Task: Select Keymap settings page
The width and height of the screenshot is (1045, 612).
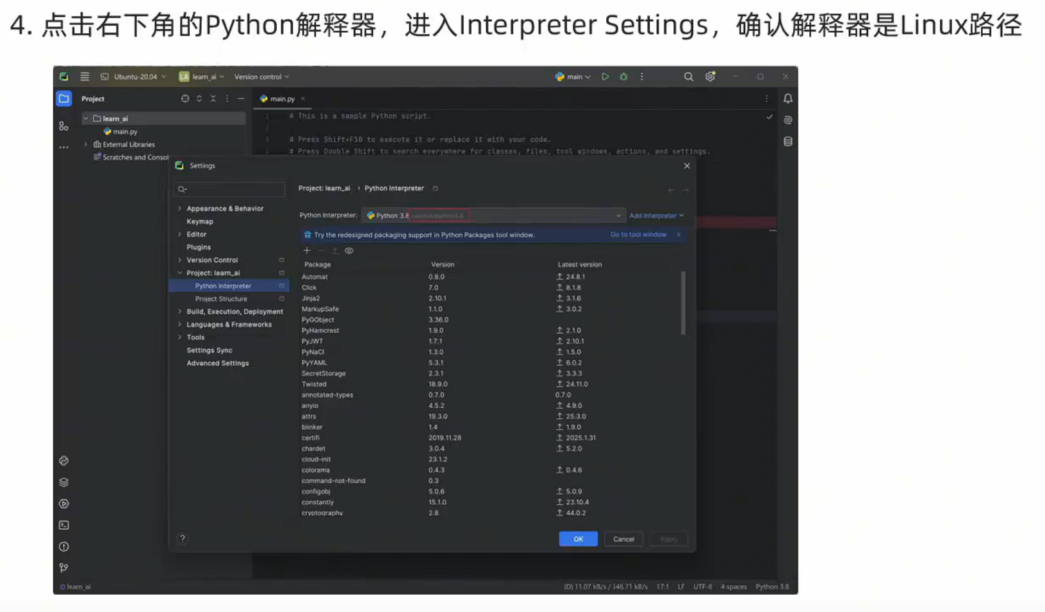Action: (200, 221)
